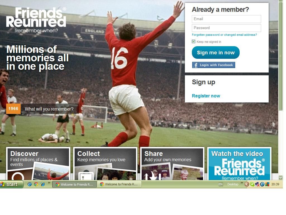The image size is (286, 215).
Task: Switch to first Welcome to Friends Reunited taskbar window
Action: 75,184
